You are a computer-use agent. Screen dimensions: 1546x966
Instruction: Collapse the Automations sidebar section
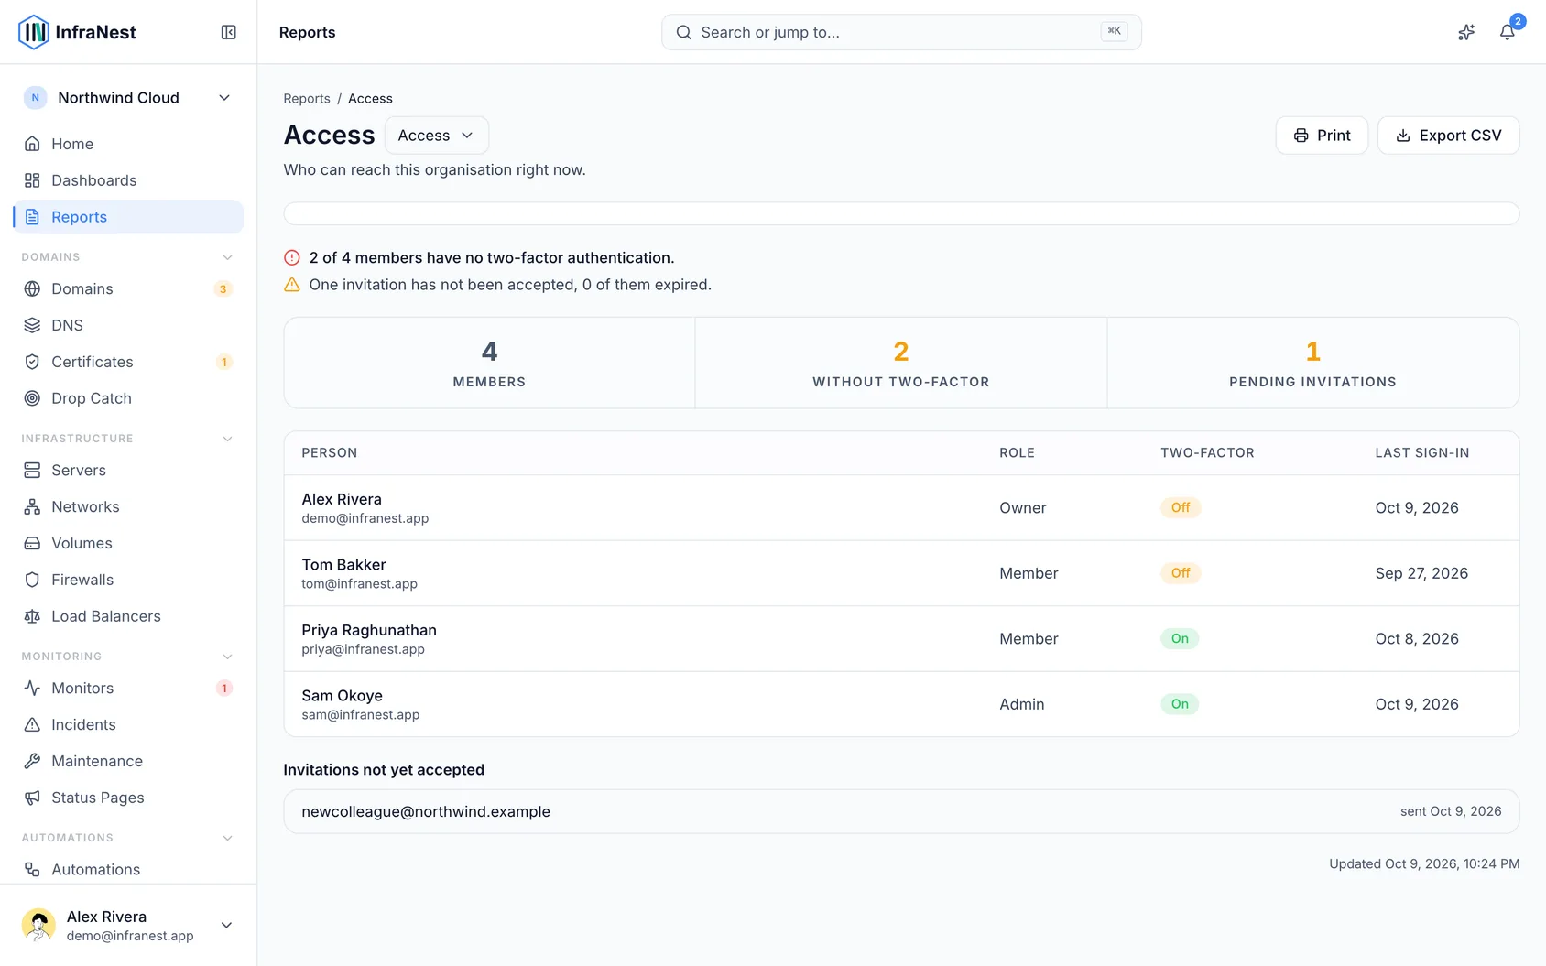point(227,838)
